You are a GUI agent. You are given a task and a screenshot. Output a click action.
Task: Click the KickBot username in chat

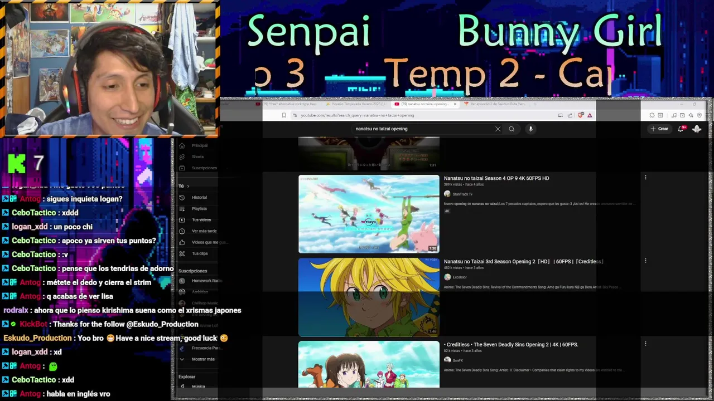[x=33, y=324]
